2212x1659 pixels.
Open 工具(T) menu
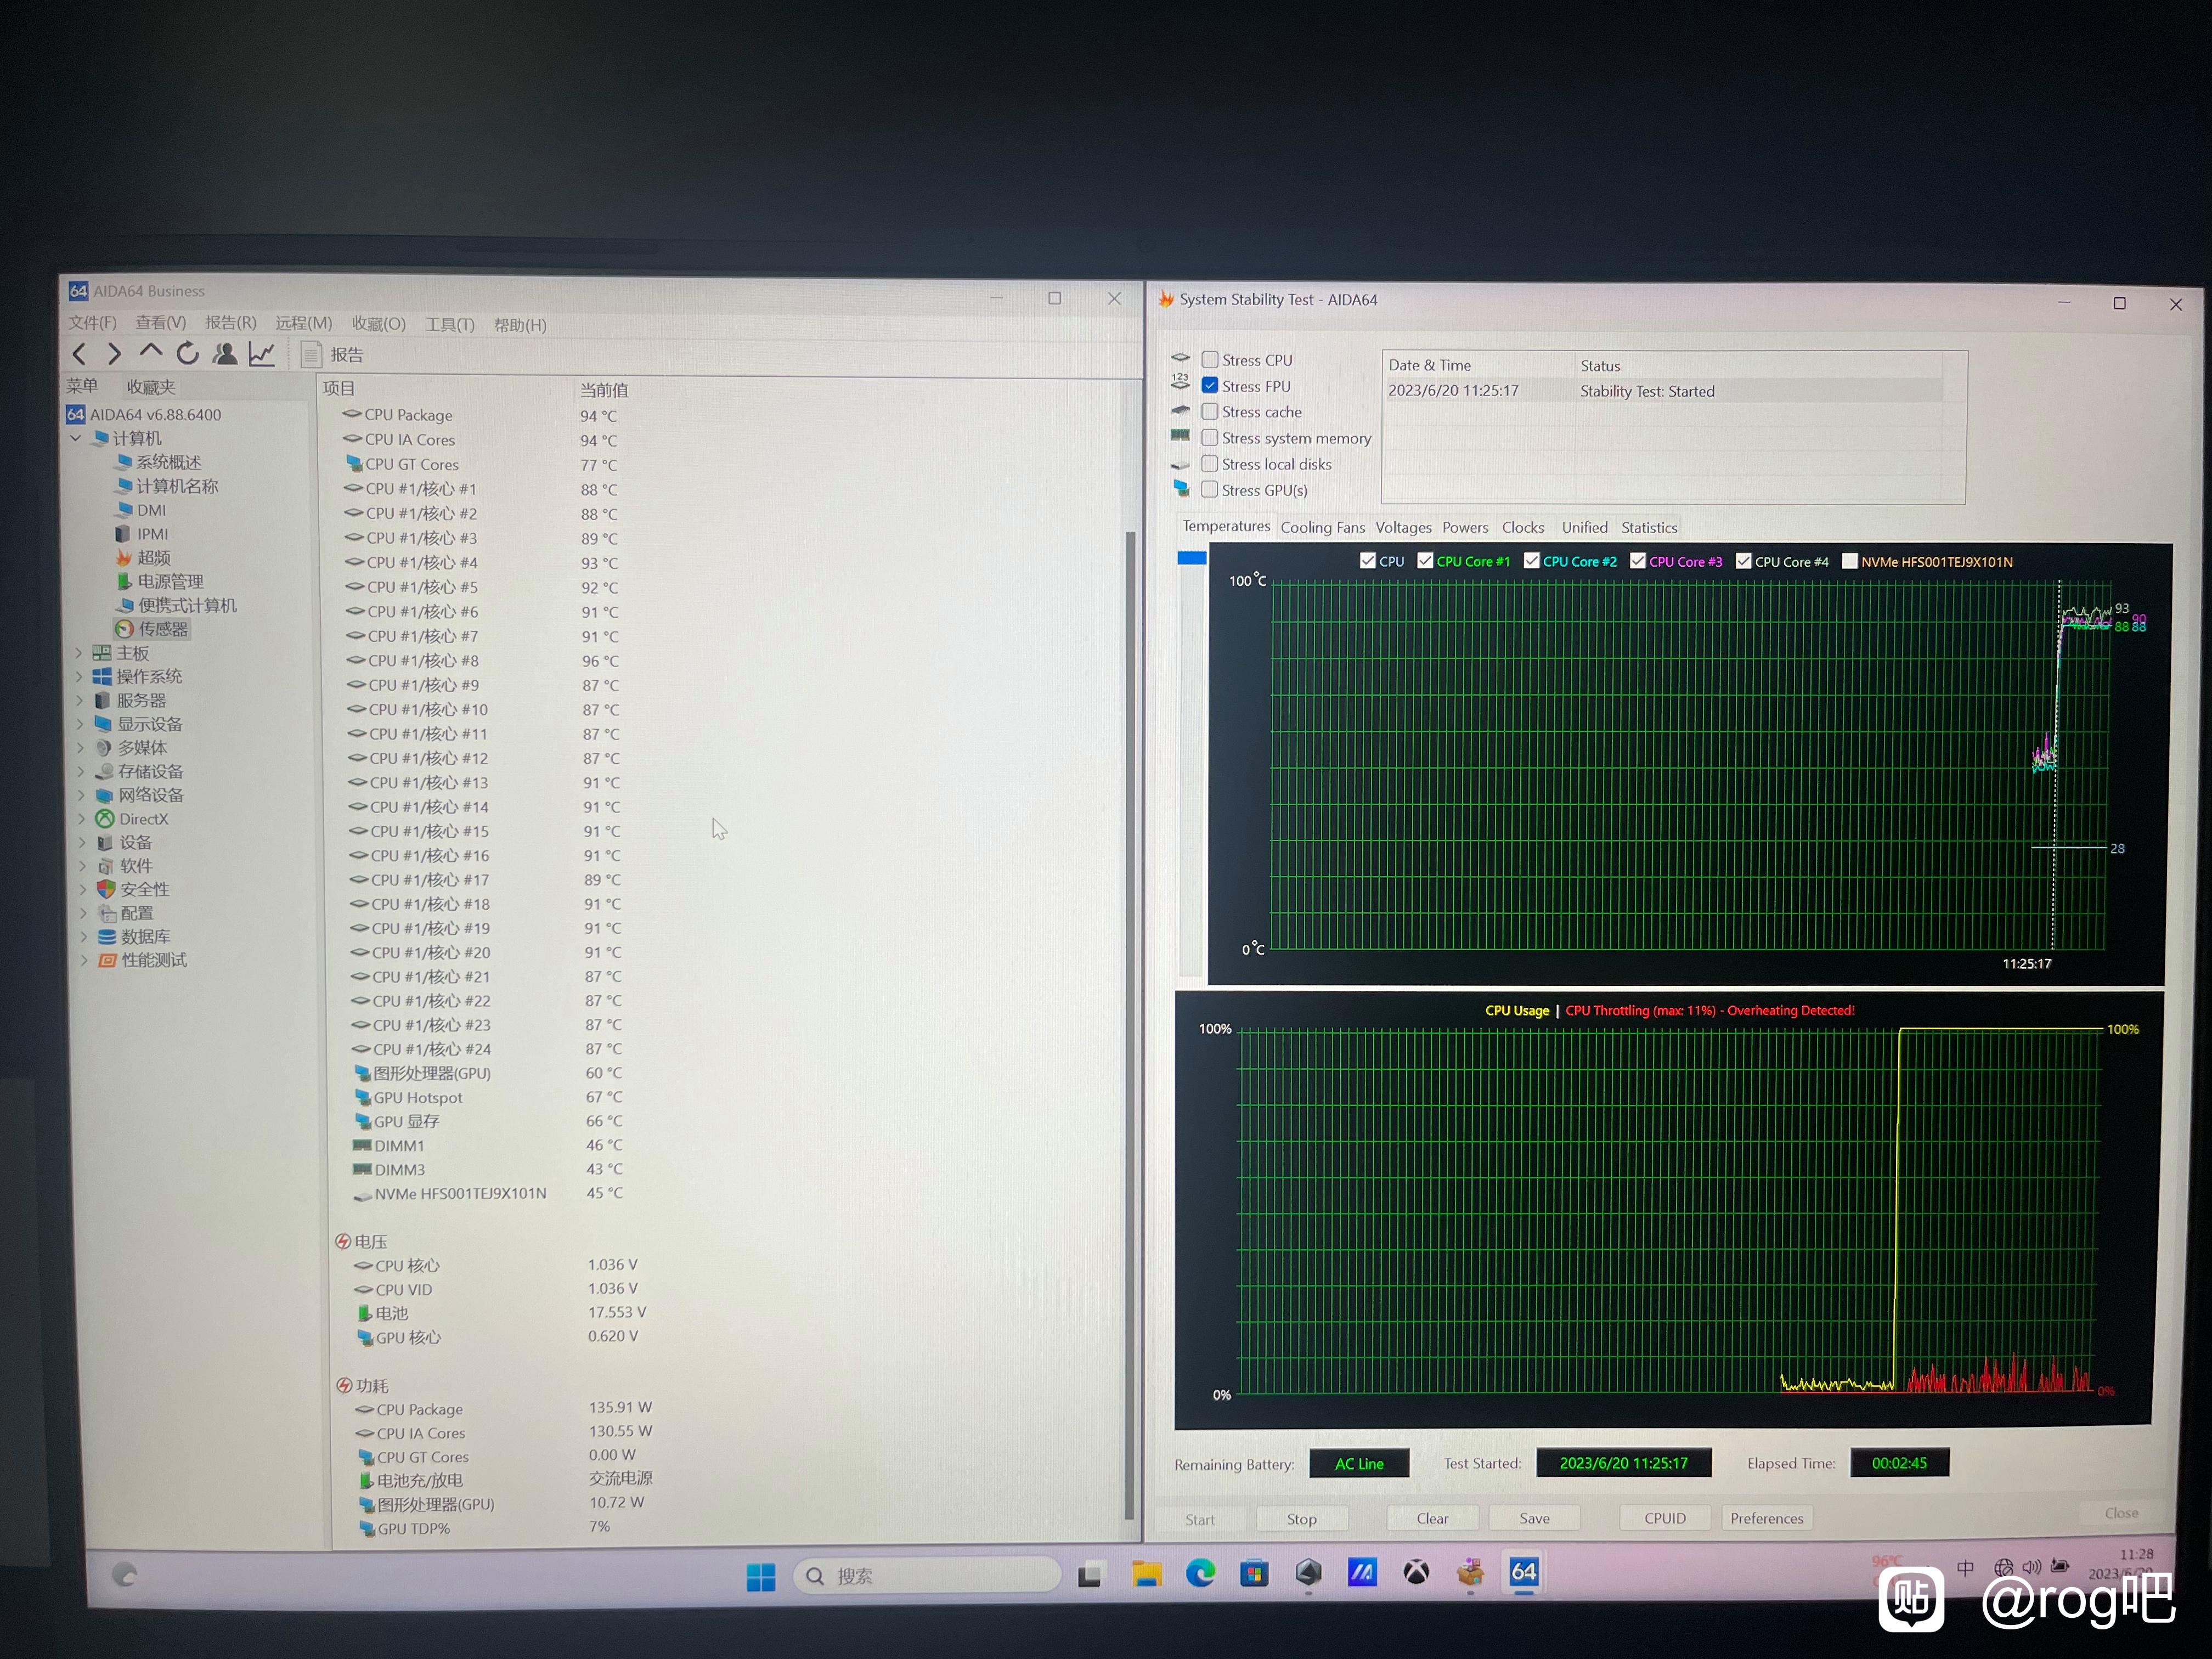coord(449,324)
